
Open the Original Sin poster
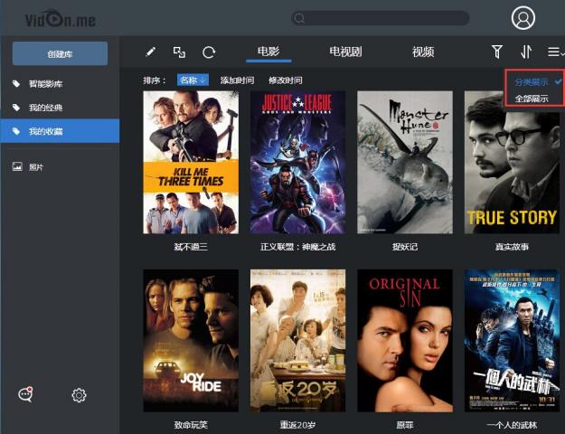[x=405, y=341]
